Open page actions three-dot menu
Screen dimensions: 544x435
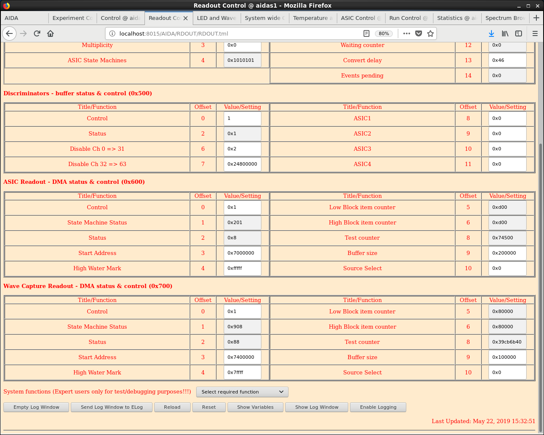click(407, 33)
